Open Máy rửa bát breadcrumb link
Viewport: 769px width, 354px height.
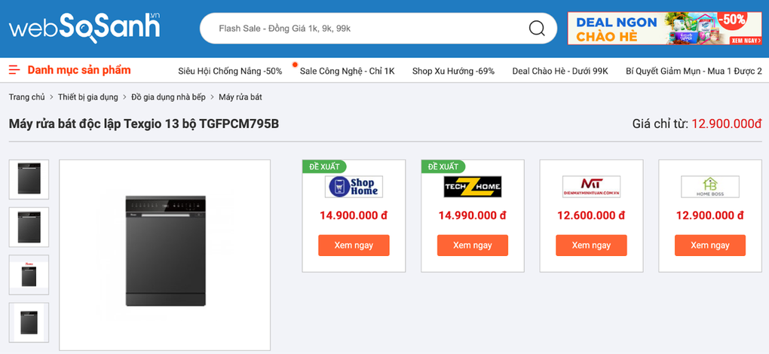click(x=241, y=97)
